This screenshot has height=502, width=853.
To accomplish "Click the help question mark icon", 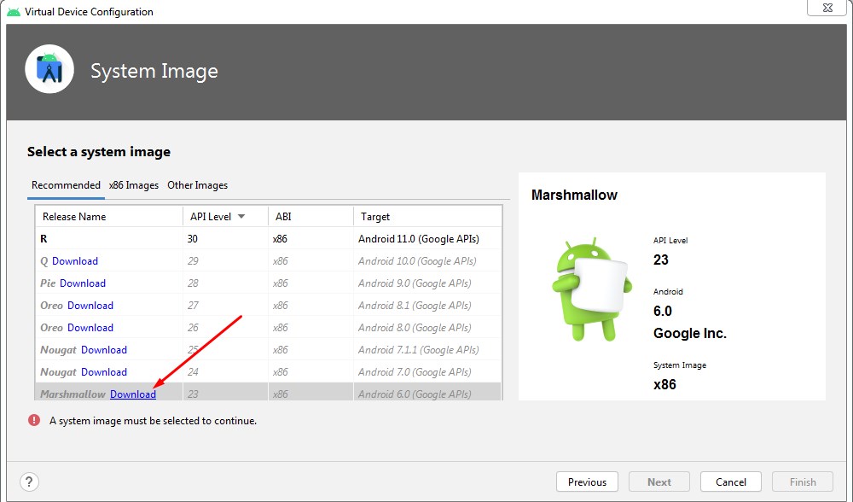I will point(29,482).
